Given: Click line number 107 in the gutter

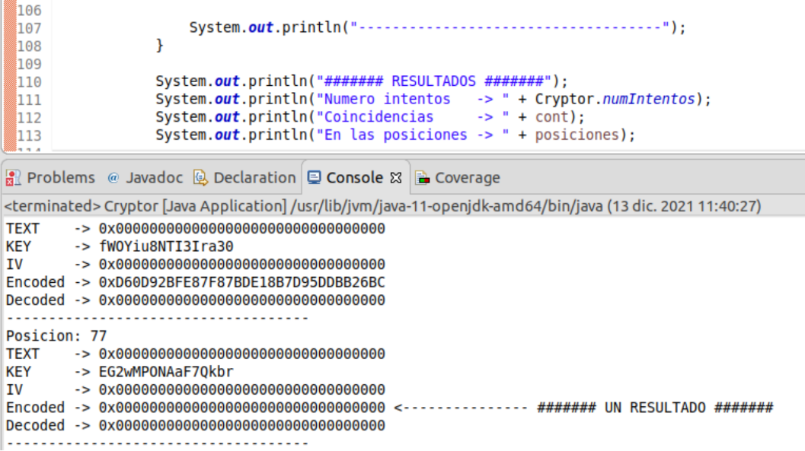Looking at the screenshot, I should 29,28.
